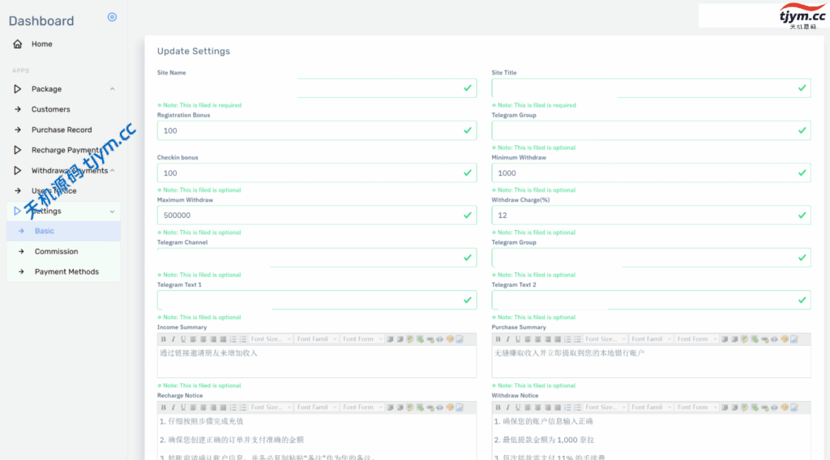
Task: Open Font Format dropdown in the Recharge Notice editor
Action: pos(361,407)
